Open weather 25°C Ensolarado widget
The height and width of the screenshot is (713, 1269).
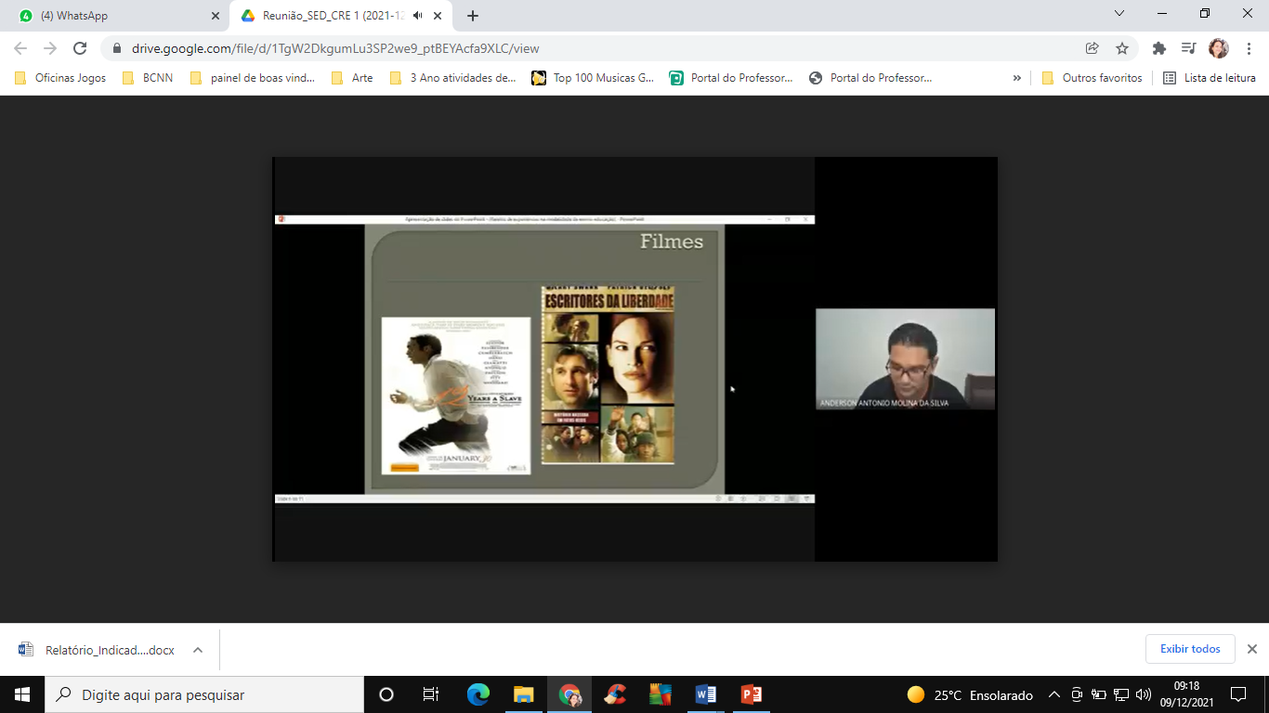coord(970,694)
